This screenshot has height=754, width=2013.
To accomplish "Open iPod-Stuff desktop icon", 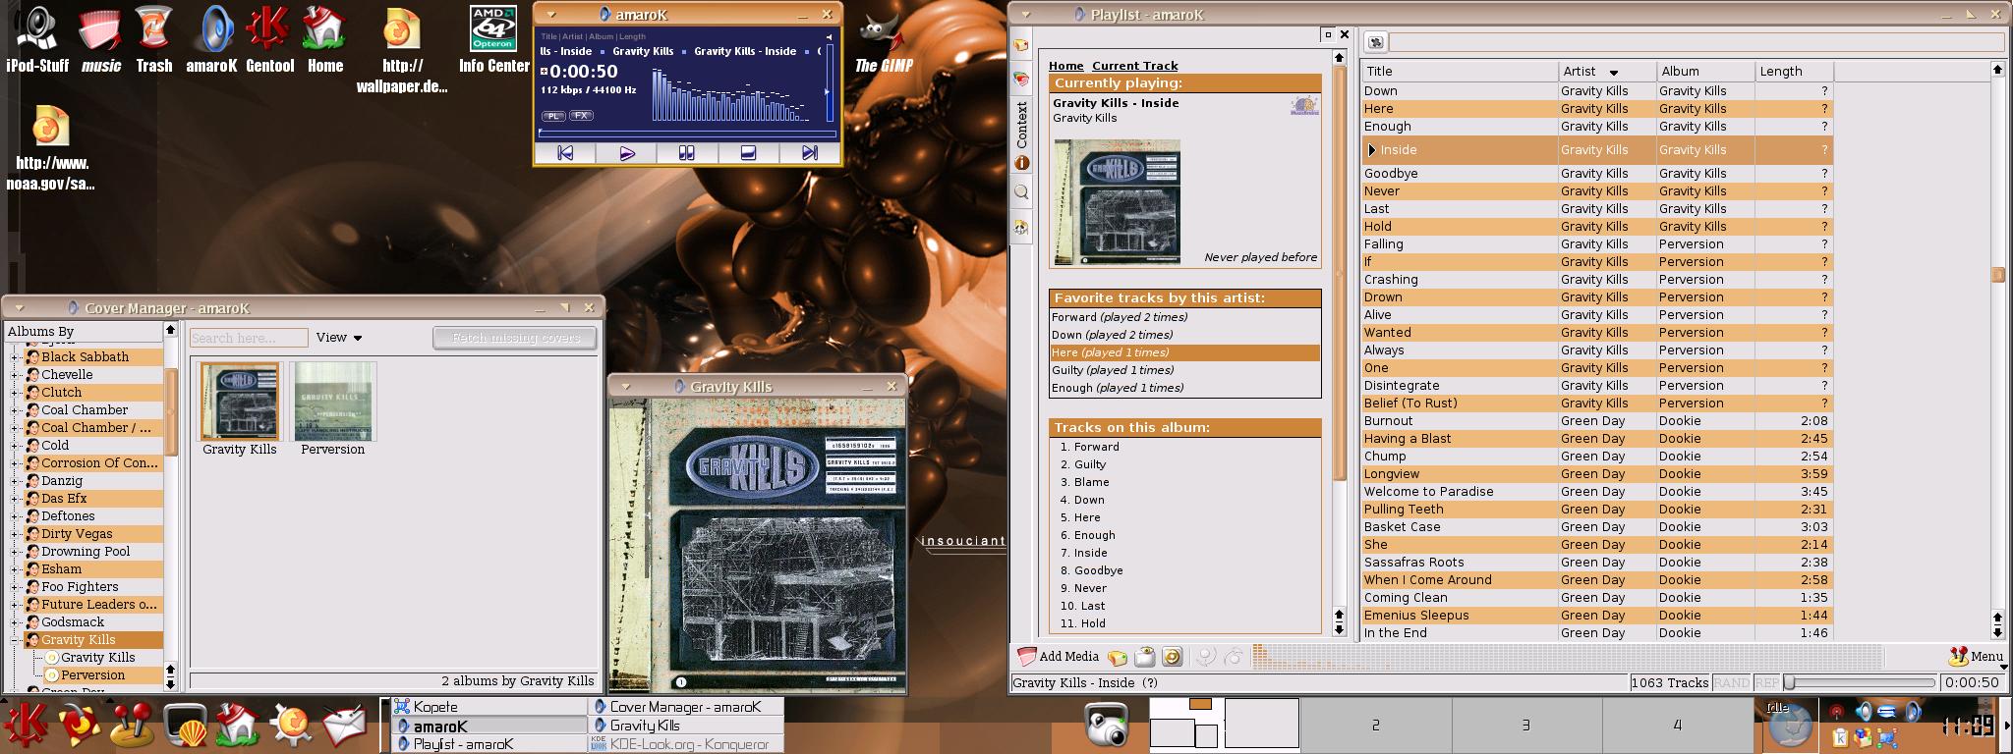I will (37, 39).
